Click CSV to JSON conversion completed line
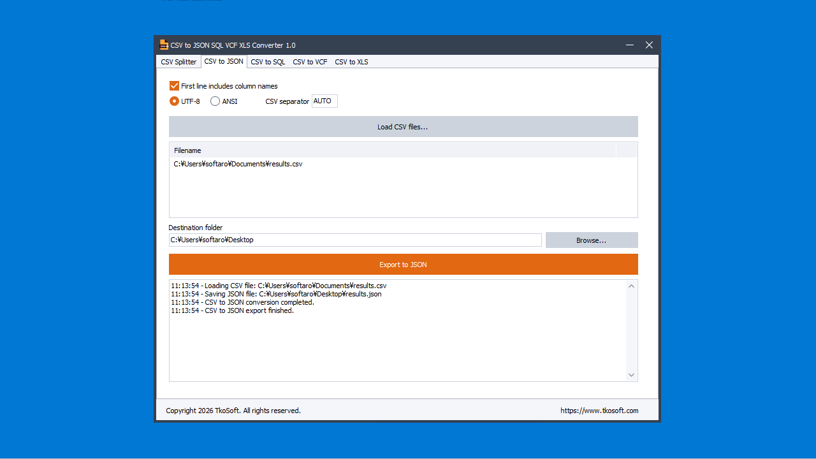The height and width of the screenshot is (459, 816). [x=242, y=302]
